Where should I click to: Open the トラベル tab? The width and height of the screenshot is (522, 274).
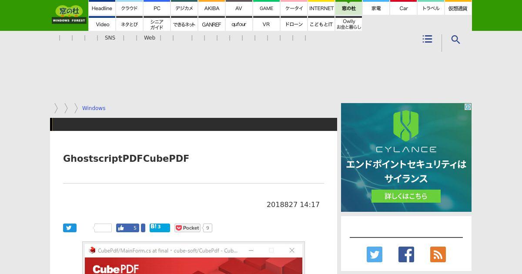(431, 7)
